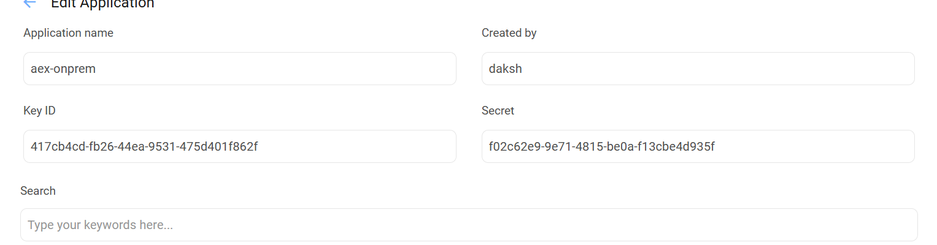Focus the Created by input field
The image size is (937, 245).
click(698, 69)
